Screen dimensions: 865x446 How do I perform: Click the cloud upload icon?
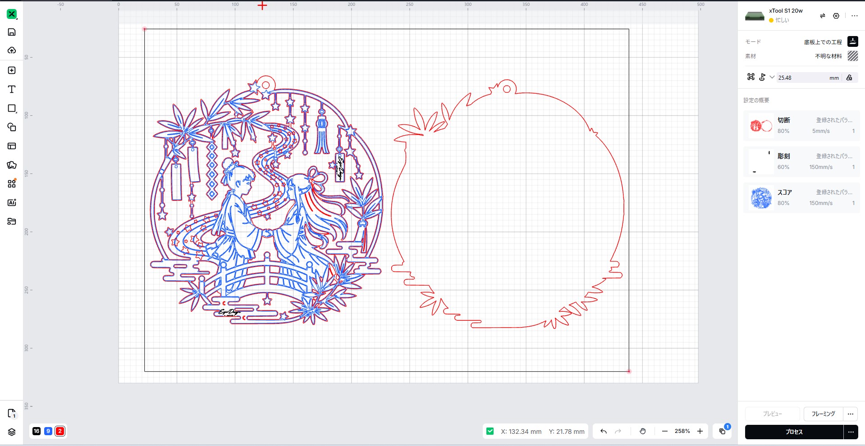[x=12, y=50]
